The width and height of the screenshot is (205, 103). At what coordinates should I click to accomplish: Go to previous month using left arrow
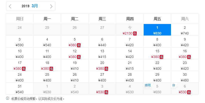point(10,6)
